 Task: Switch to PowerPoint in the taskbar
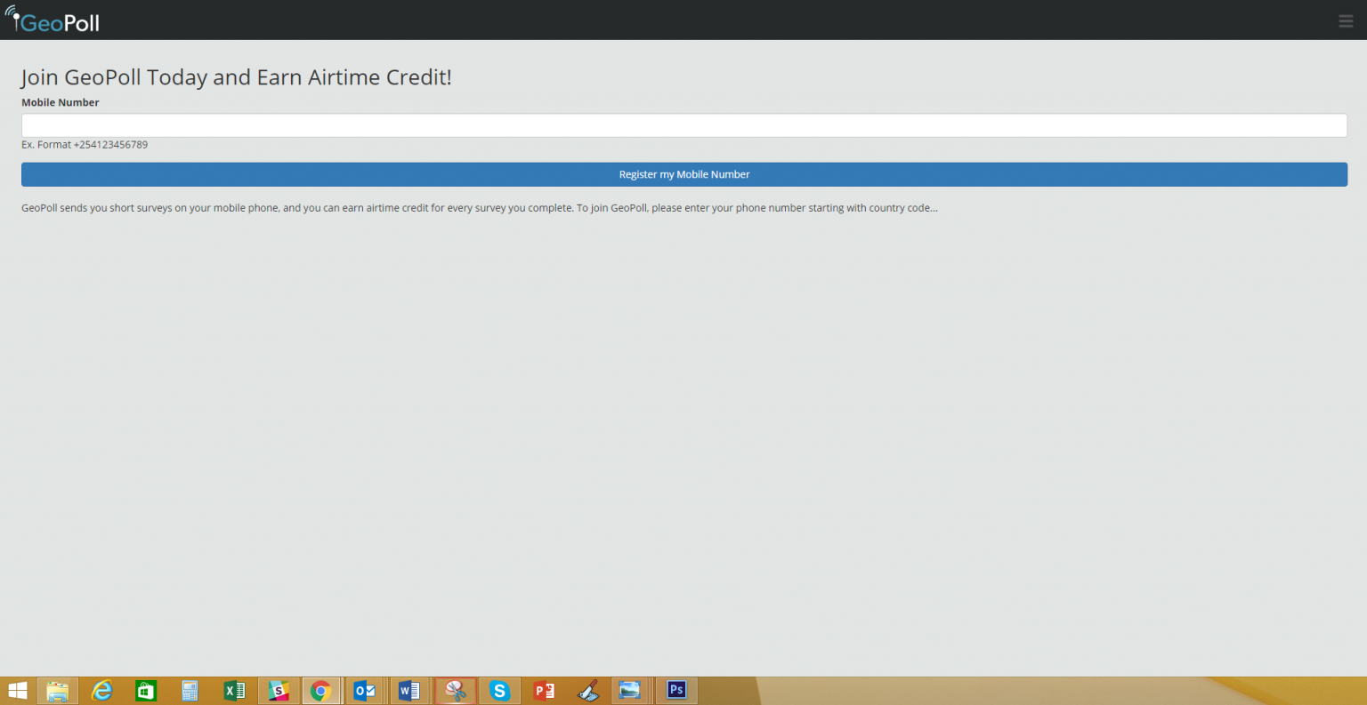point(544,691)
